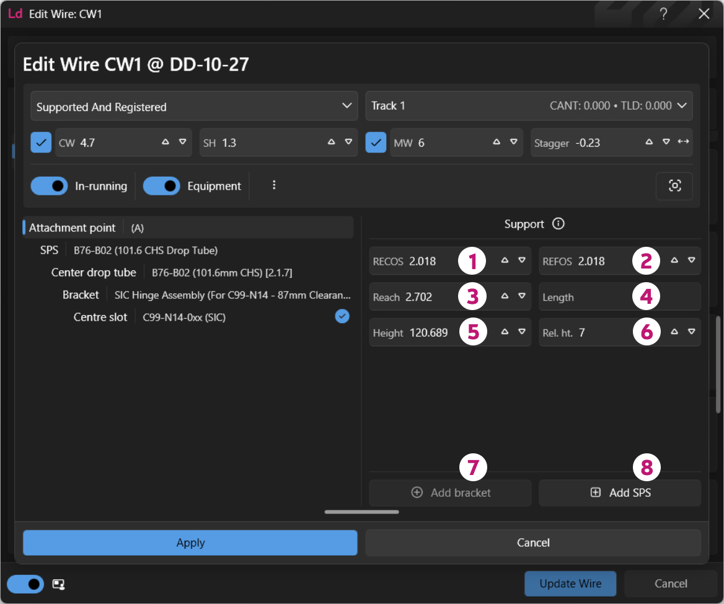Screen dimensions: 724x604
Task: Click the Update Wire button
Action: tap(570, 584)
